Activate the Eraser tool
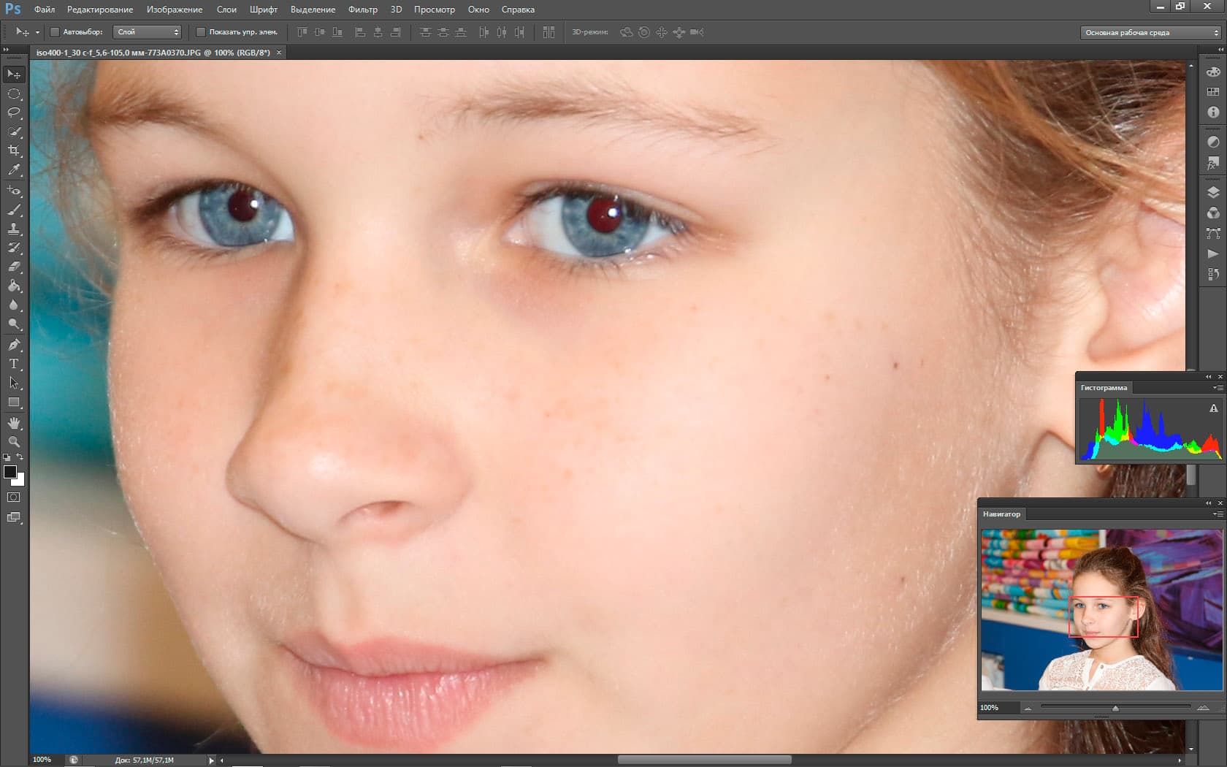1227x767 pixels. pyautogui.click(x=14, y=267)
